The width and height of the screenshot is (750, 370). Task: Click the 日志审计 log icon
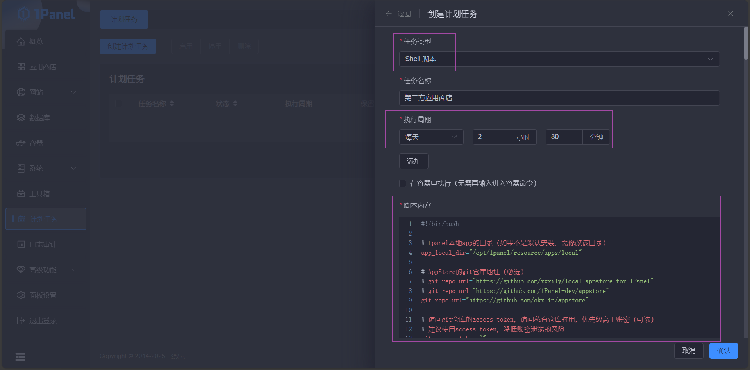(x=21, y=244)
